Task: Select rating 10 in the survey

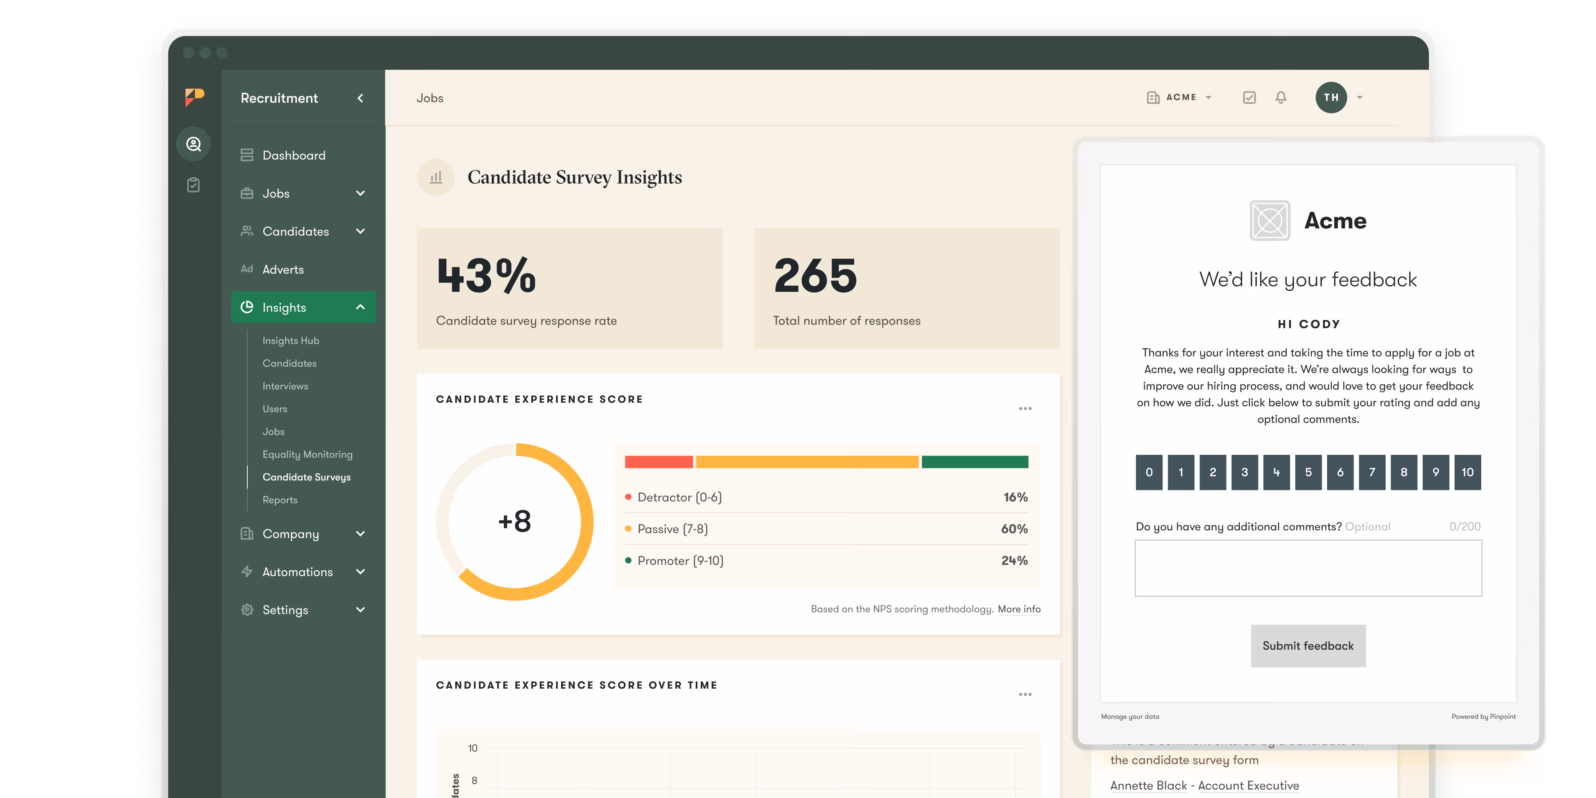Action: coord(1468,473)
